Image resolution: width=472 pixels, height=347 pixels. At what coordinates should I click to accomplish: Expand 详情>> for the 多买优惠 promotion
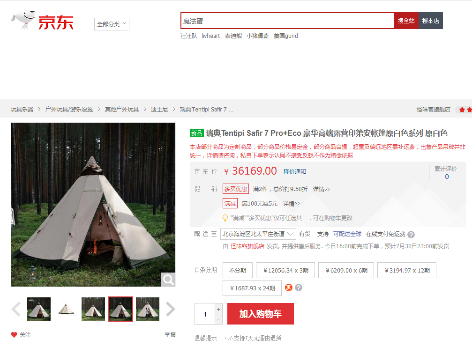(x=321, y=189)
